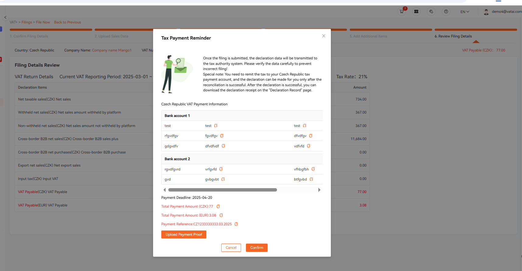Click Company name Mango1 text
This screenshot has height=271, width=522.
click(x=112, y=50)
